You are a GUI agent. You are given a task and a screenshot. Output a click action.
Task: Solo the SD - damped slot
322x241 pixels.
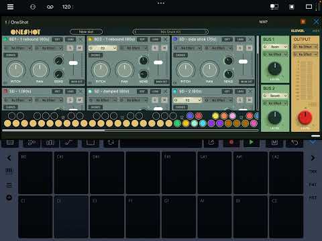155,100
